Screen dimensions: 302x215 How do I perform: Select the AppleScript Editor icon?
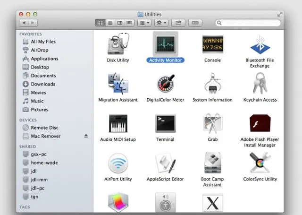(x=166, y=163)
